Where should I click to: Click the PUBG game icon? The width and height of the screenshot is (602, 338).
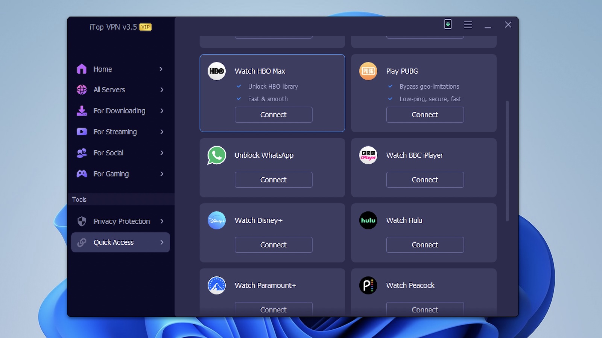pyautogui.click(x=368, y=71)
